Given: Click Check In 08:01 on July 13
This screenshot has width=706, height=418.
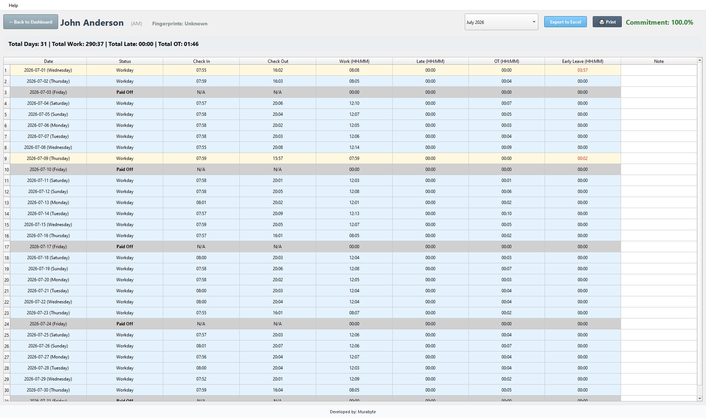Looking at the screenshot, I should (201, 203).
